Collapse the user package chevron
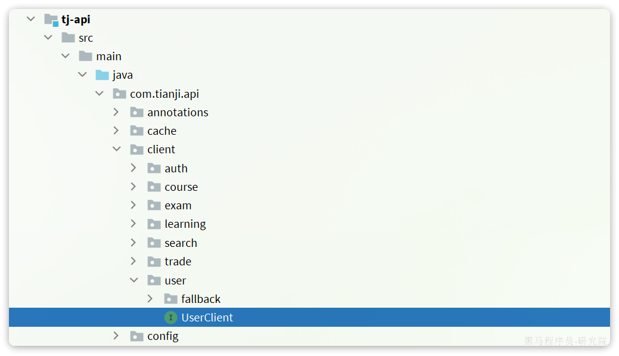 [x=134, y=280]
